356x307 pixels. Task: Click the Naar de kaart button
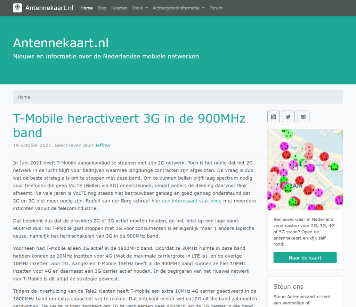(x=305, y=258)
